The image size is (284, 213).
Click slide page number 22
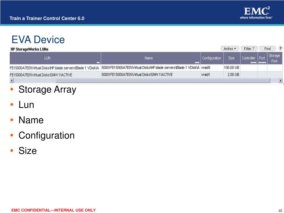coord(280,211)
